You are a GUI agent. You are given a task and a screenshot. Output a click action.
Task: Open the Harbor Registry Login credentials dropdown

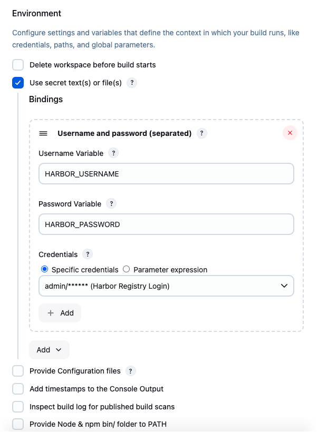[166, 286]
